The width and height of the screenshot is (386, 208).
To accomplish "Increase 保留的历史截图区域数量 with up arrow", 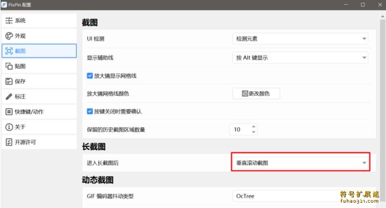I will coord(254,127).
